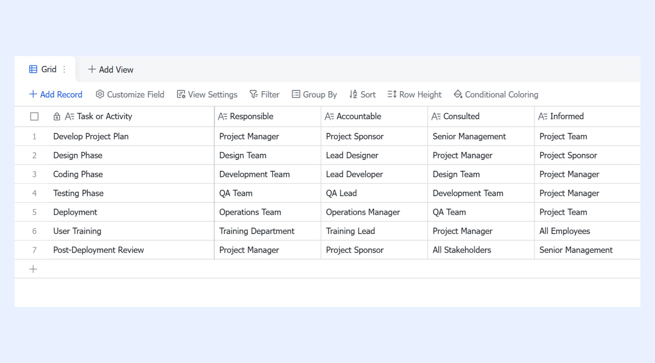Open Customize Field gear settings
Screen dimensions: 655x363
point(100,94)
